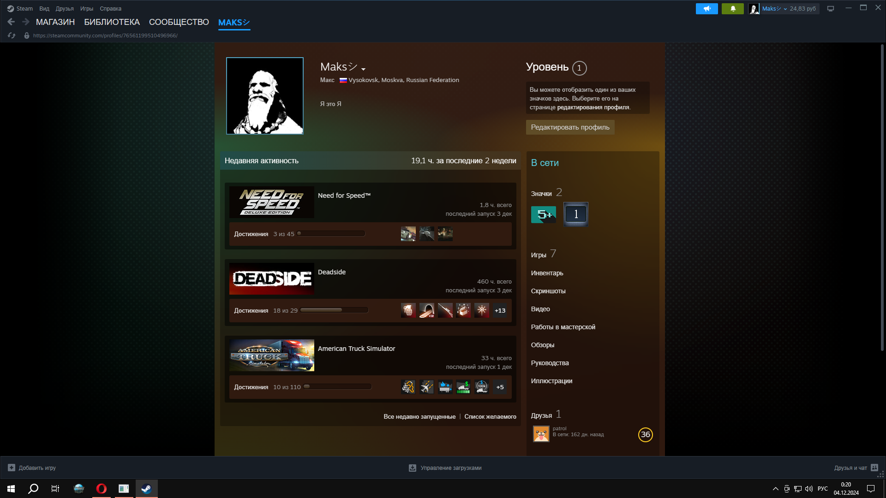886x498 pixels.
Task: Click Deadside achievements progress bar
Action: coord(334,310)
